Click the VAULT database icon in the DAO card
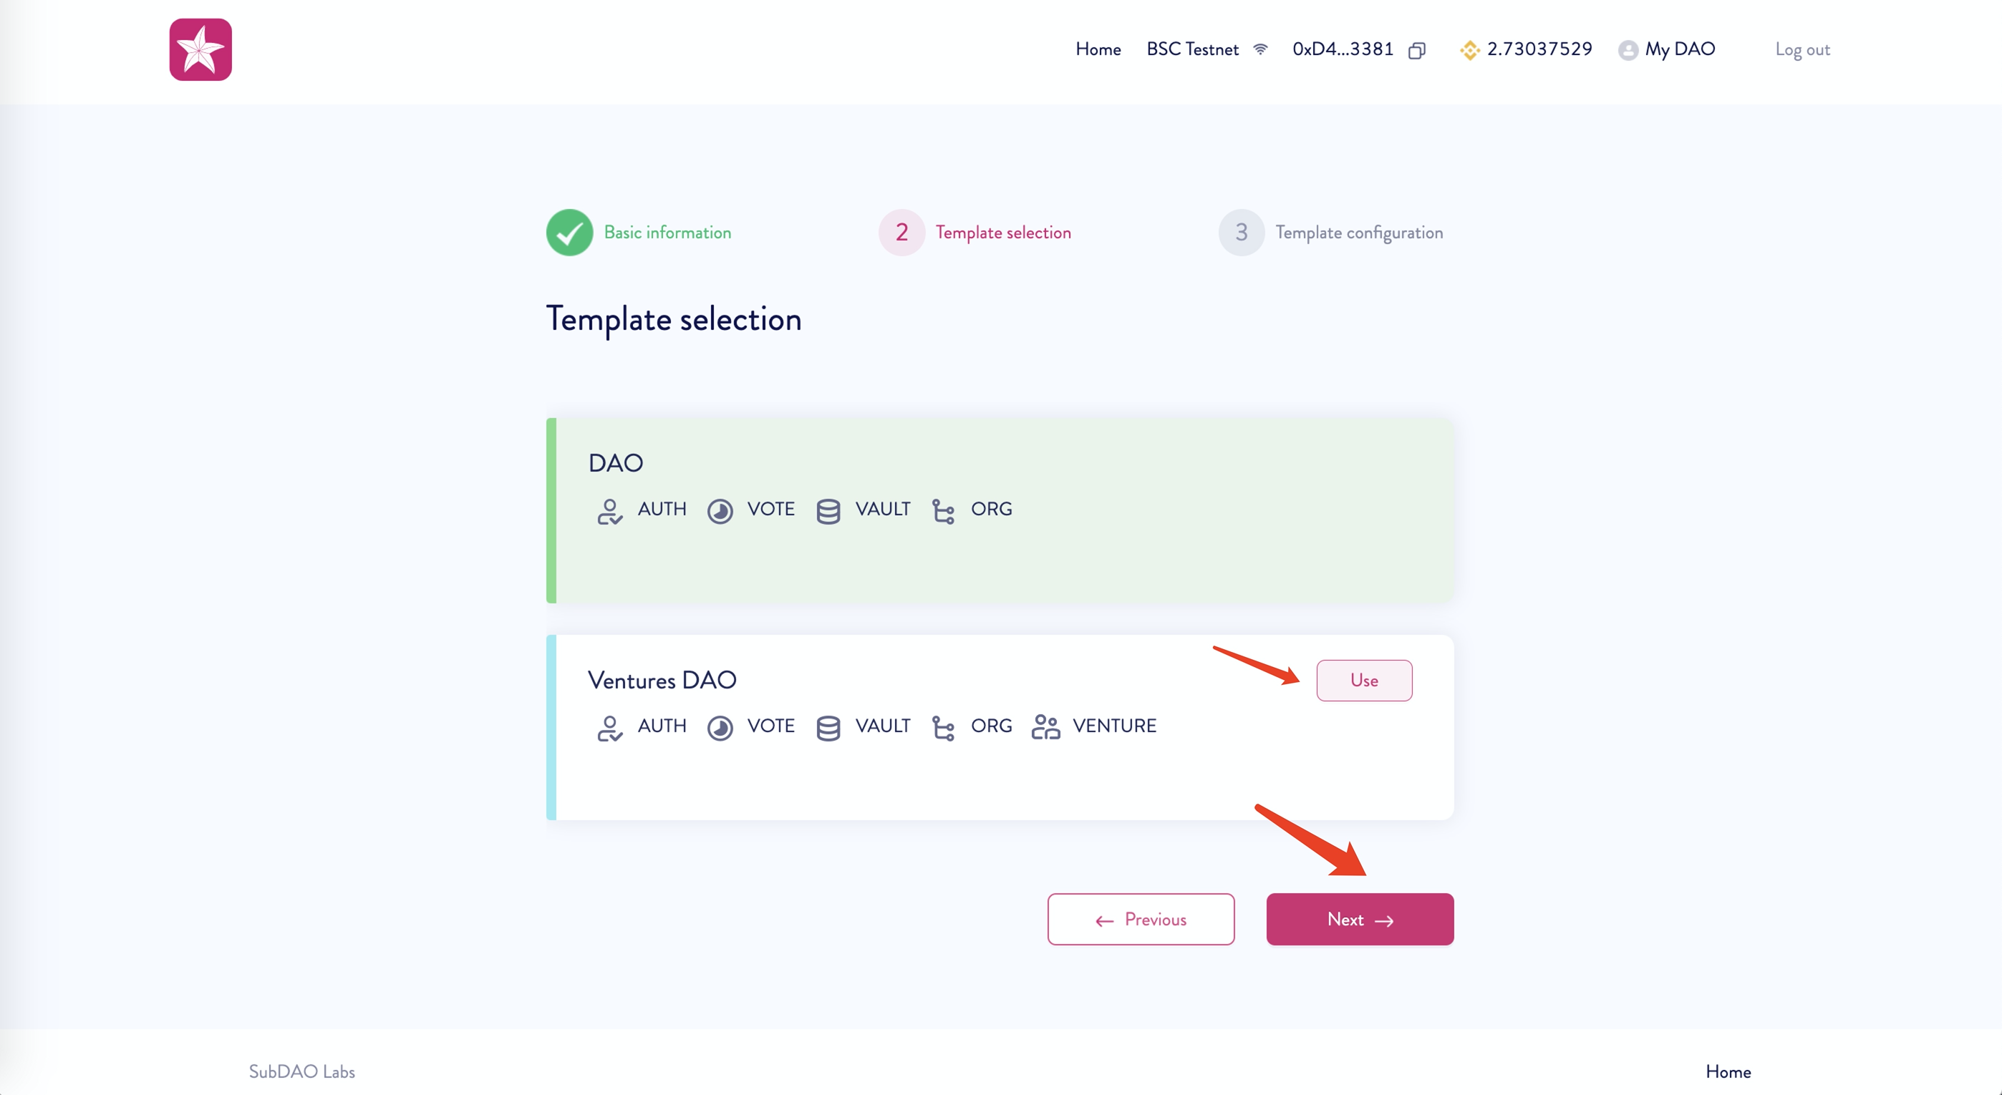The image size is (2002, 1095). (828, 511)
